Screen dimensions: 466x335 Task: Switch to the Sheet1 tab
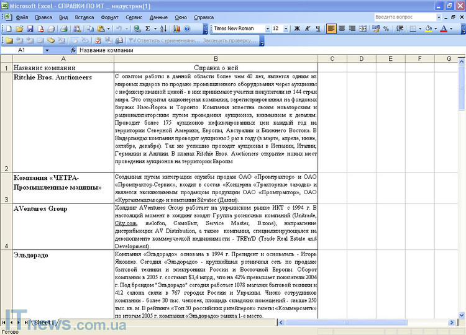pyautogui.click(x=44, y=323)
